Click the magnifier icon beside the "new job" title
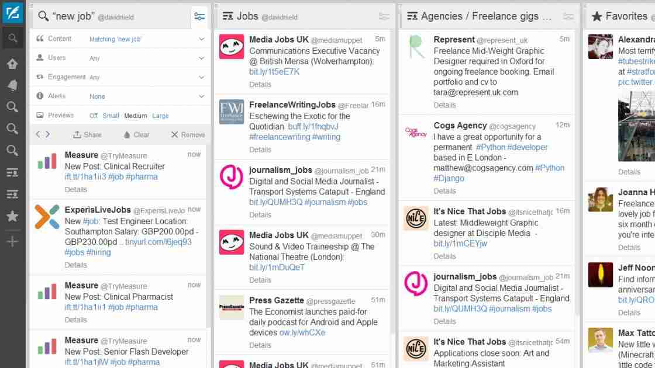This screenshot has height=368, width=655. tap(43, 16)
